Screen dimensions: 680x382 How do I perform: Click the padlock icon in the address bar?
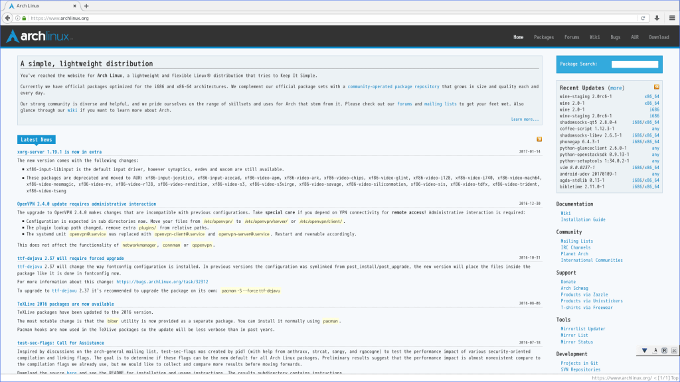(x=23, y=18)
